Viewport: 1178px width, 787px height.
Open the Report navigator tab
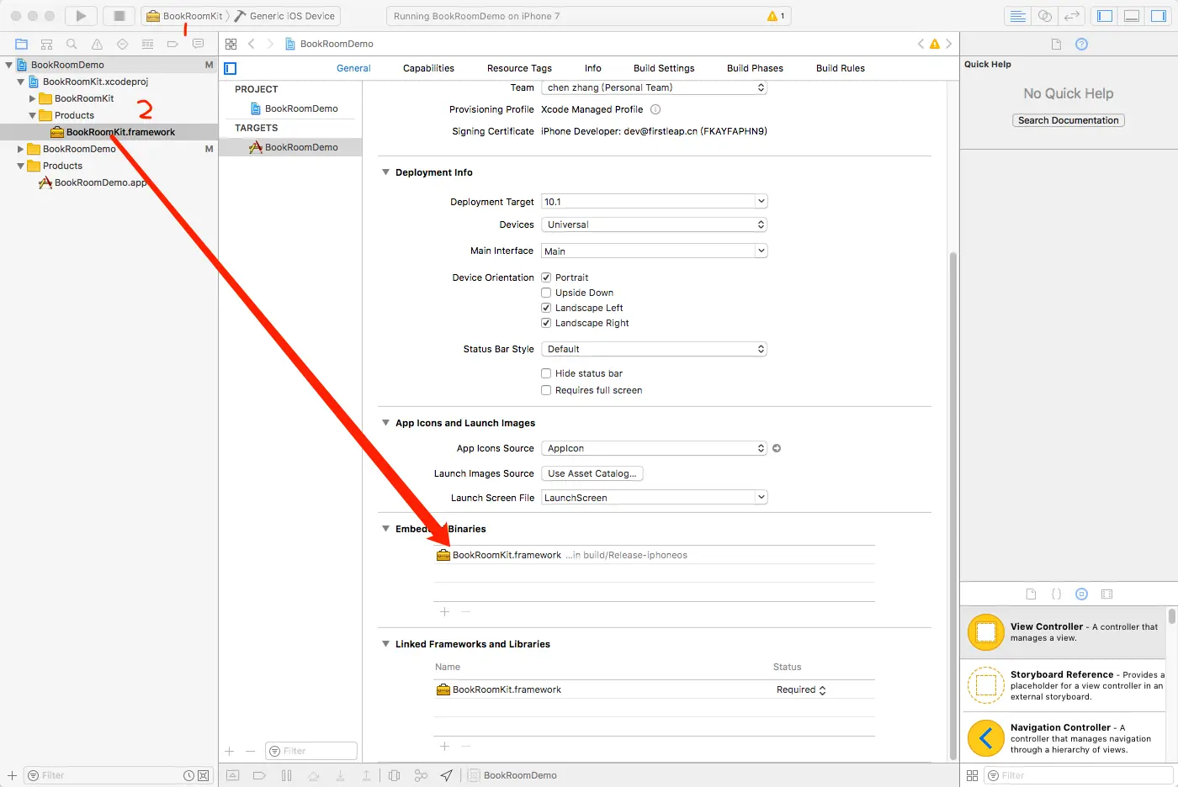pos(199,44)
